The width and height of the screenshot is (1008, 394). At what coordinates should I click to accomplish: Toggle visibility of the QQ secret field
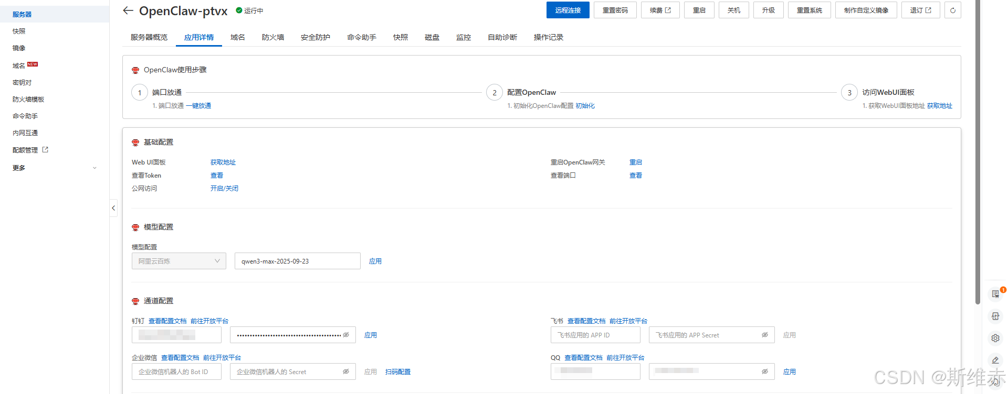(x=765, y=371)
